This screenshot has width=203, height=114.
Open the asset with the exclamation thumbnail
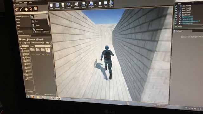pos(48,50)
